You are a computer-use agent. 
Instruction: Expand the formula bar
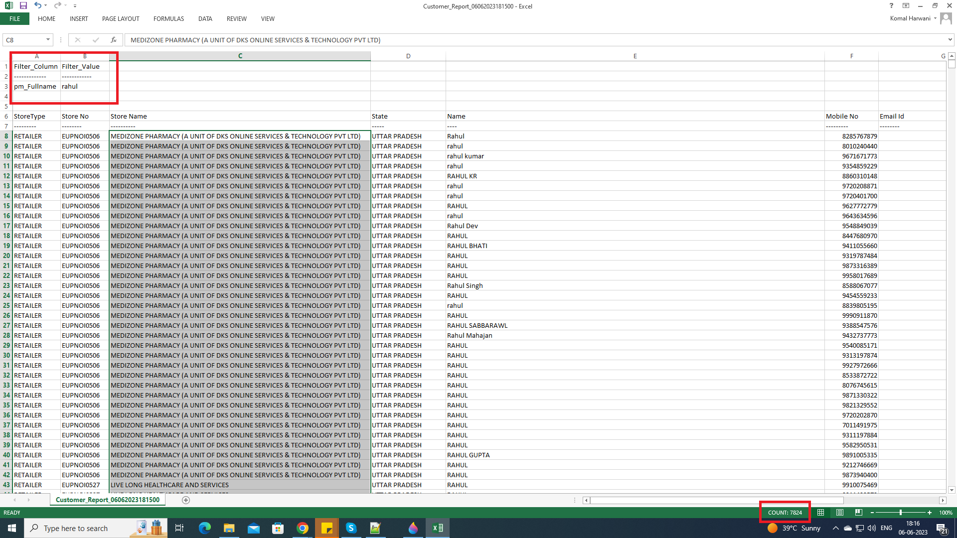[950, 40]
